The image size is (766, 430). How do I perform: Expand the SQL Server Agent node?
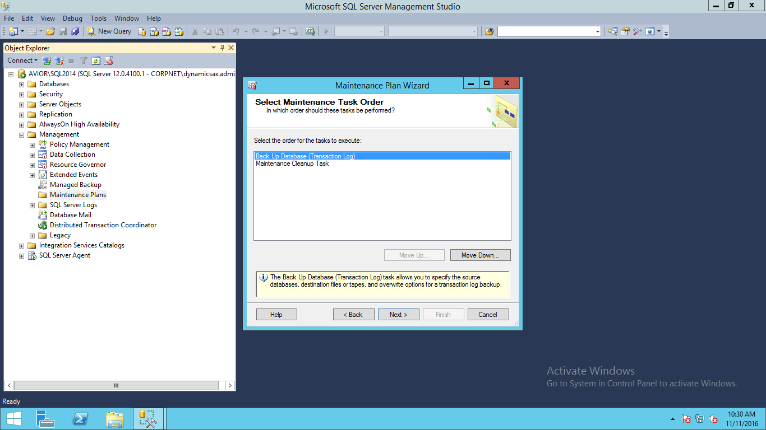pyautogui.click(x=22, y=255)
